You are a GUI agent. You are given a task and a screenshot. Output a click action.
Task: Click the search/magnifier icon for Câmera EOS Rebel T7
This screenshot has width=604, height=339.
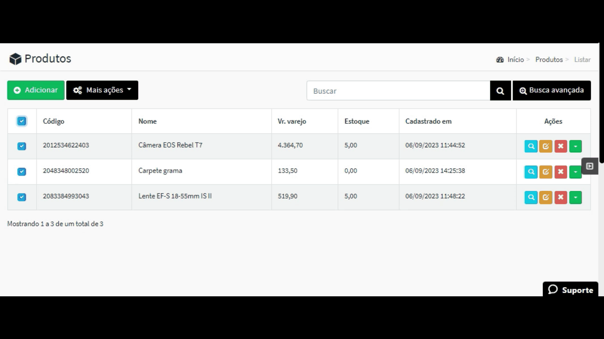pyautogui.click(x=531, y=146)
